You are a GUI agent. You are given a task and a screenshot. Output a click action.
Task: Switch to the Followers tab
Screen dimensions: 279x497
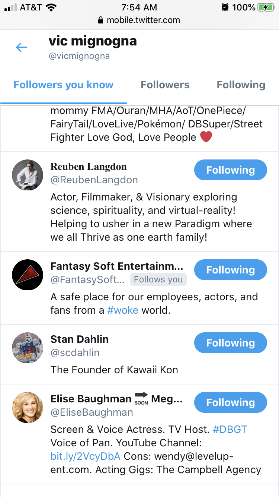click(x=165, y=85)
